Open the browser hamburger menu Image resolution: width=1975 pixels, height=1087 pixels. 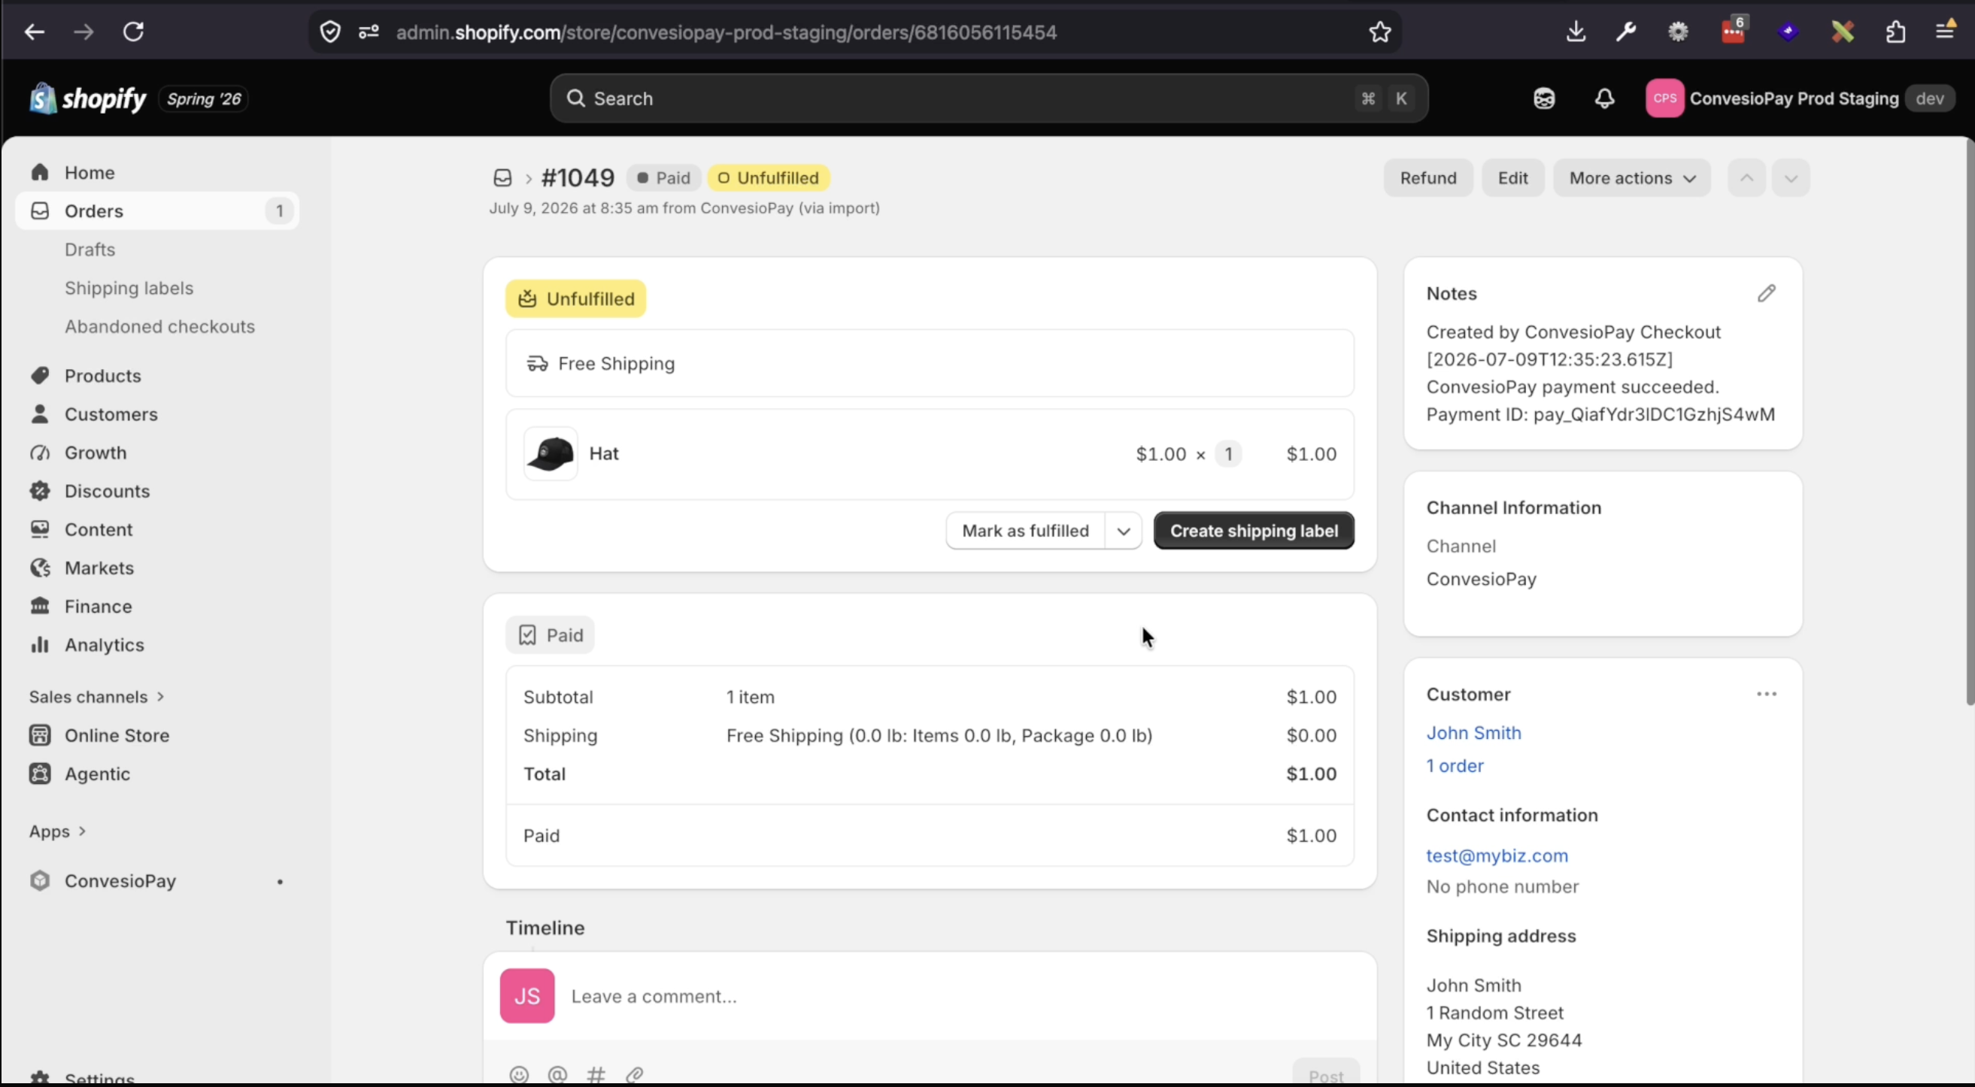pyautogui.click(x=1946, y=31)
